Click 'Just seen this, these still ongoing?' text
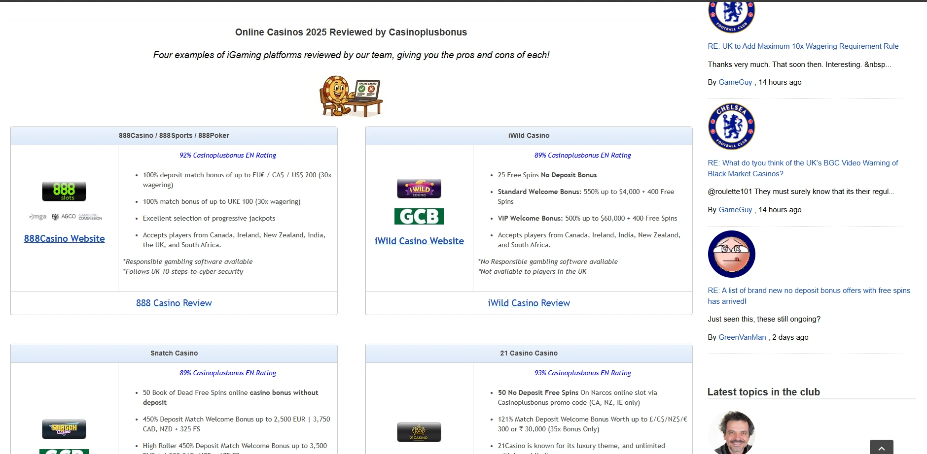 click(764, 319)
